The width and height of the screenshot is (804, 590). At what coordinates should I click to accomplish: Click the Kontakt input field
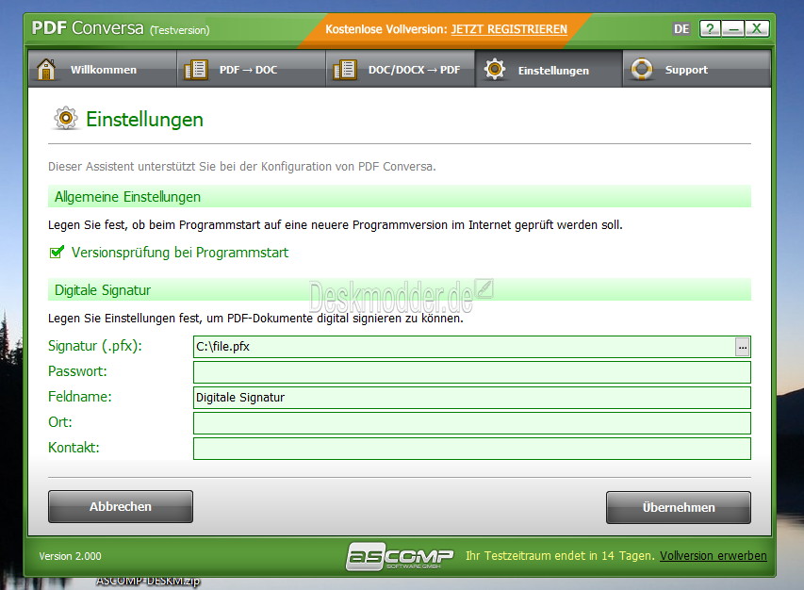click(x=471, y=449)
